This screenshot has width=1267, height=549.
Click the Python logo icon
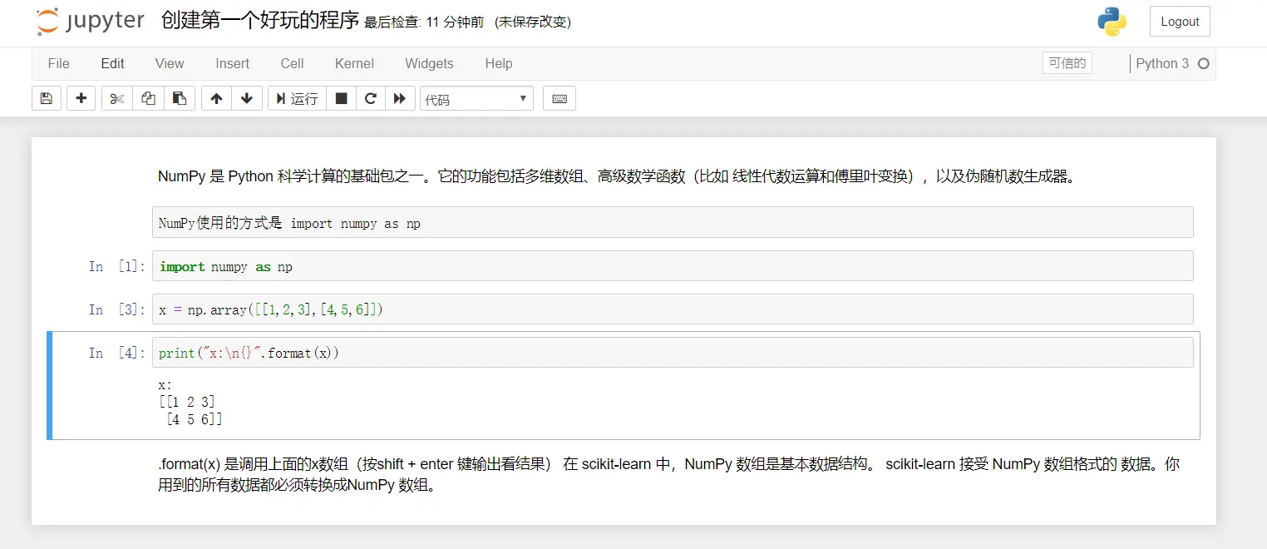coord(1112,22)
